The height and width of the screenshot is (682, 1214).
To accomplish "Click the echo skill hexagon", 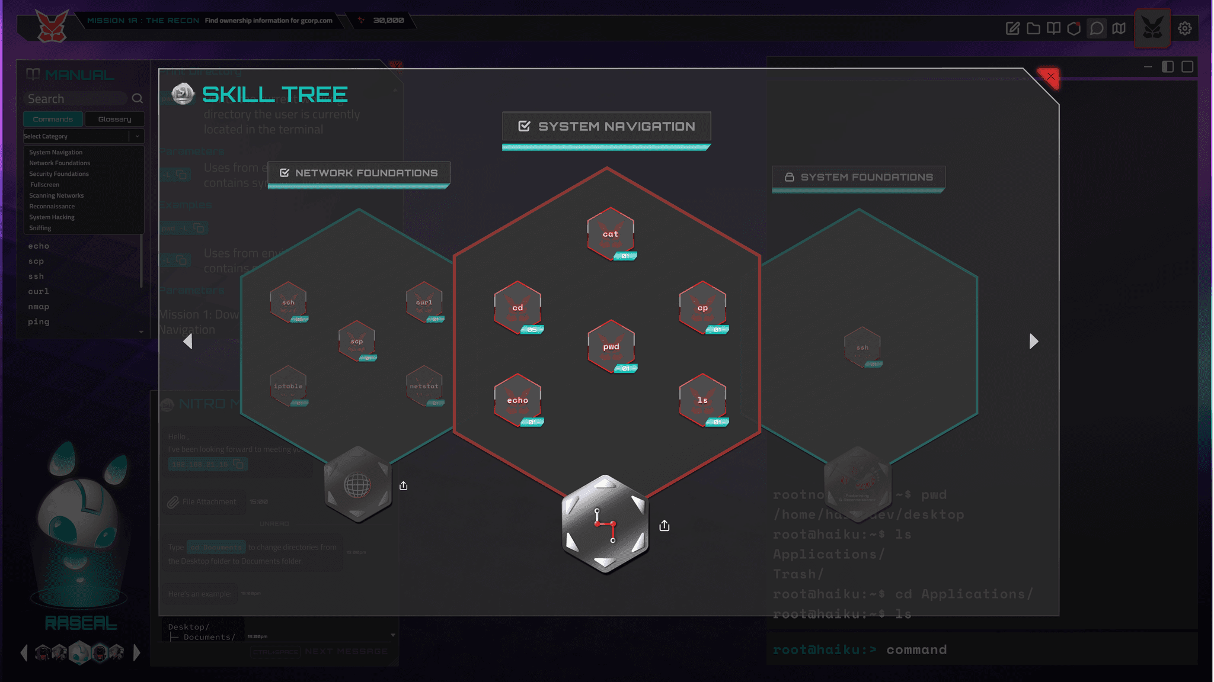I will 517,400.
